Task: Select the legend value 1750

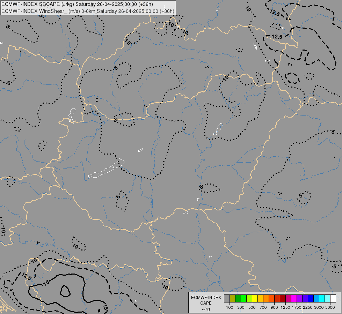Action: [297, 307]
